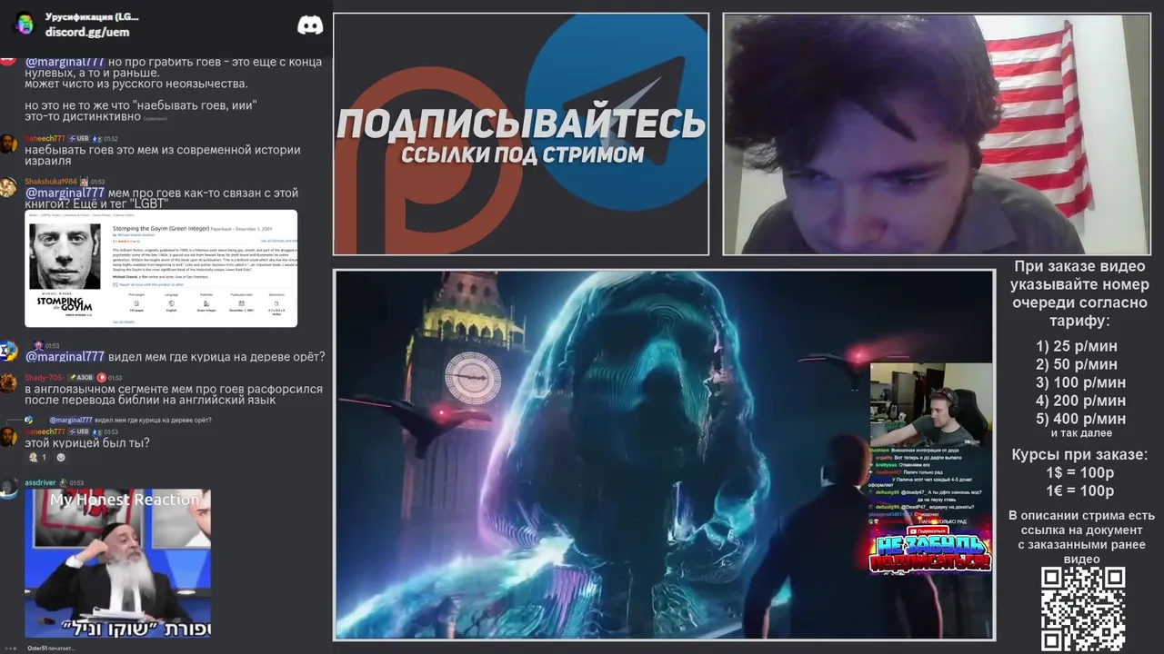This screenshot has height=654, width=1164.
Task: Open the discord.gg/uem invite link
Action: point(87,32)
